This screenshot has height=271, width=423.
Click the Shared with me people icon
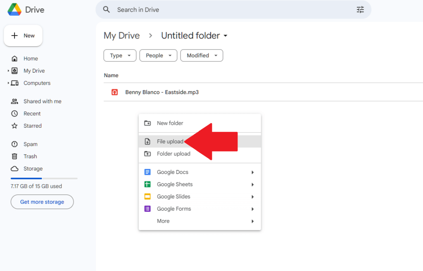pyautogui.click(x=14, y=101)
